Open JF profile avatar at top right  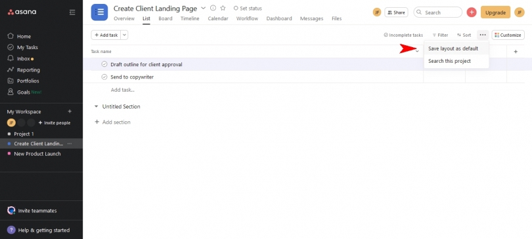(x=519, y=12)
